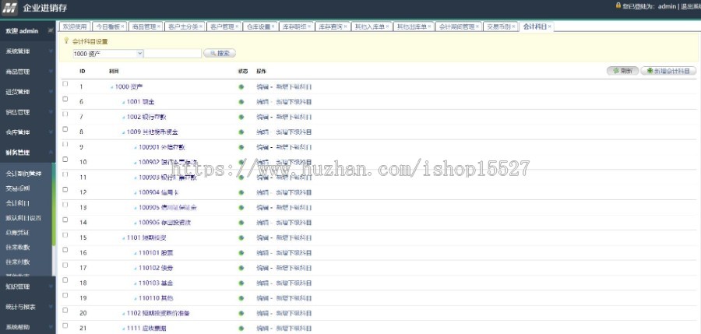
Task: Close the 仓库设置 tab
Action: click(x=273, y=26)
